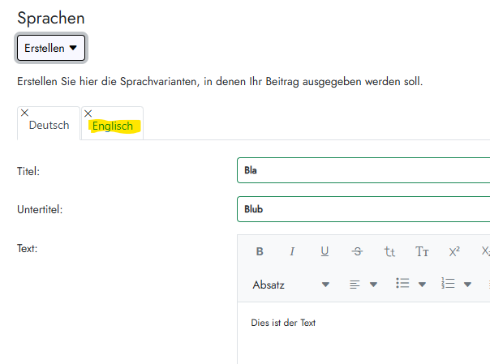Open the Erstellen dropdown
The height and width of the screenshot is (364, 490).
pyautogui.click(x=51, y=49)
